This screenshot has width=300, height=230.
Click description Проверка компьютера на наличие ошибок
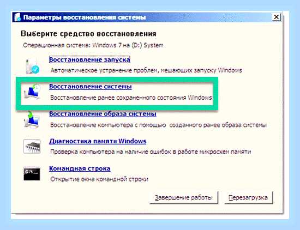click(x=151, y=152)
